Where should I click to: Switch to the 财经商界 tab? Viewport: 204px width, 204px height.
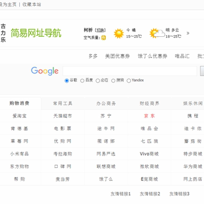149,104
